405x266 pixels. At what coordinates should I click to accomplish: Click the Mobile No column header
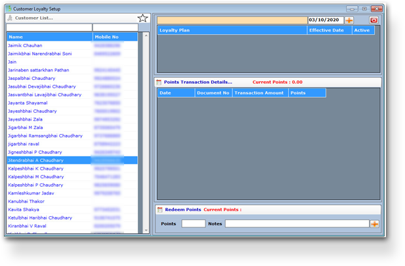pos(115,37)
